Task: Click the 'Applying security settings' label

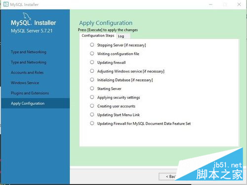Action: tap(119, 97)
